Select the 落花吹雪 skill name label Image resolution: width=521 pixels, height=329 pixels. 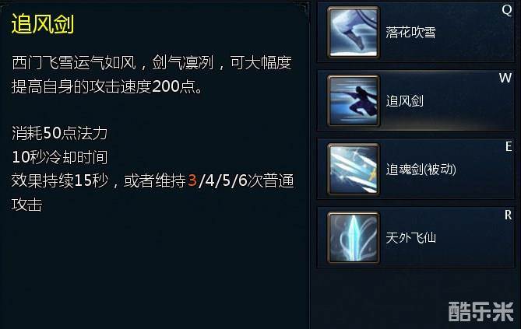pos(410,33)
